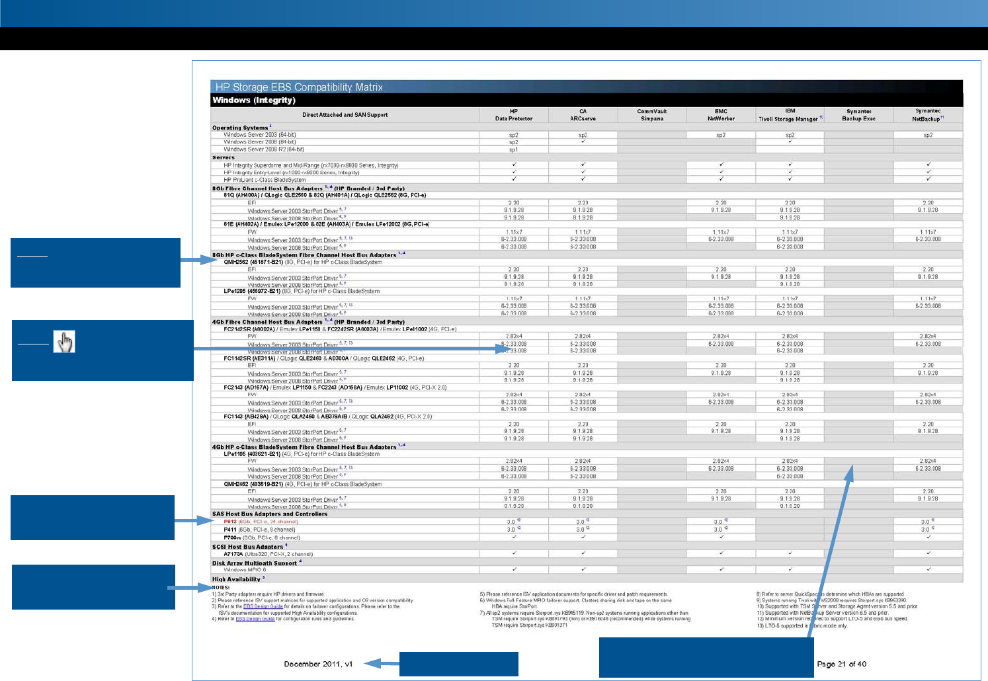Click the "4Gb Fibre Channel Host Bus Adapters" heading
Image resolution: width=988 pixels, height=681 pixels.
[x=308, y=322]
